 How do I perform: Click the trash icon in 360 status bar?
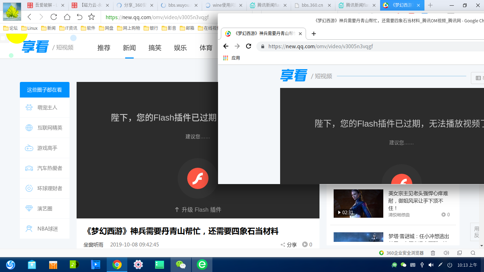pos(433,253)
